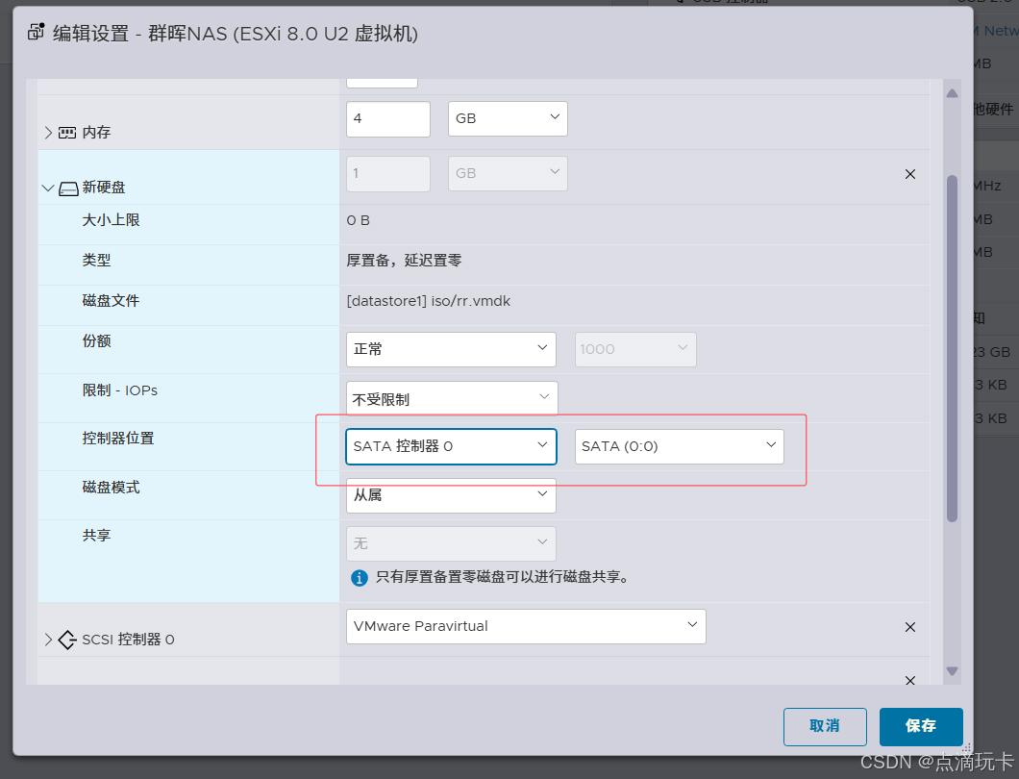Open the 磁盘模式 从属 dropdown
The image size is (1019, 779).
[451, 495]
